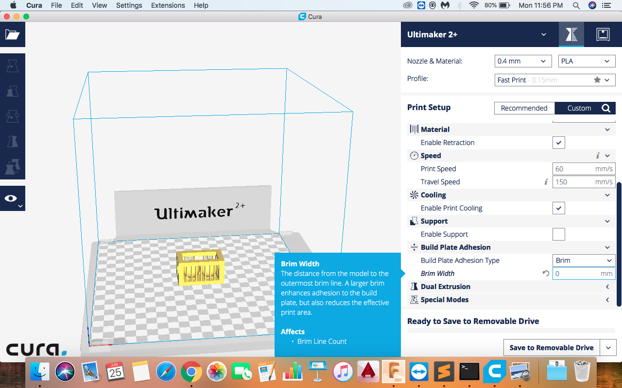Click the settings panel vertical scrollbar
The height and width of the screenshot is (388, 622).
[x=619, y=244]
